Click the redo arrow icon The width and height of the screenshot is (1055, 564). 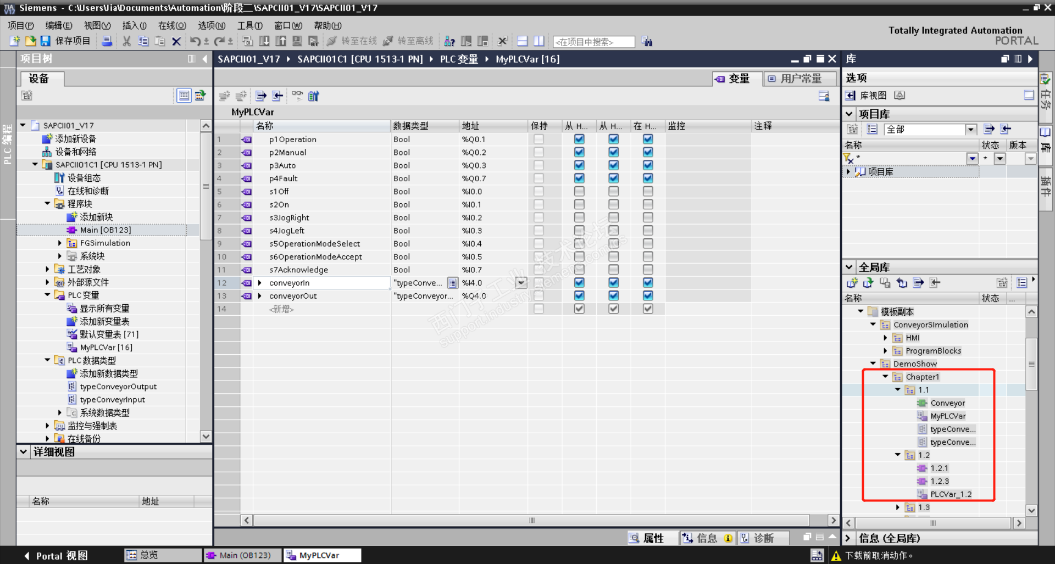pyautogui.click(x=219, y=41)
